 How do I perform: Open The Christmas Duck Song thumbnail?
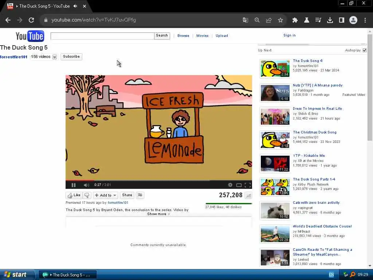[275, 140]
